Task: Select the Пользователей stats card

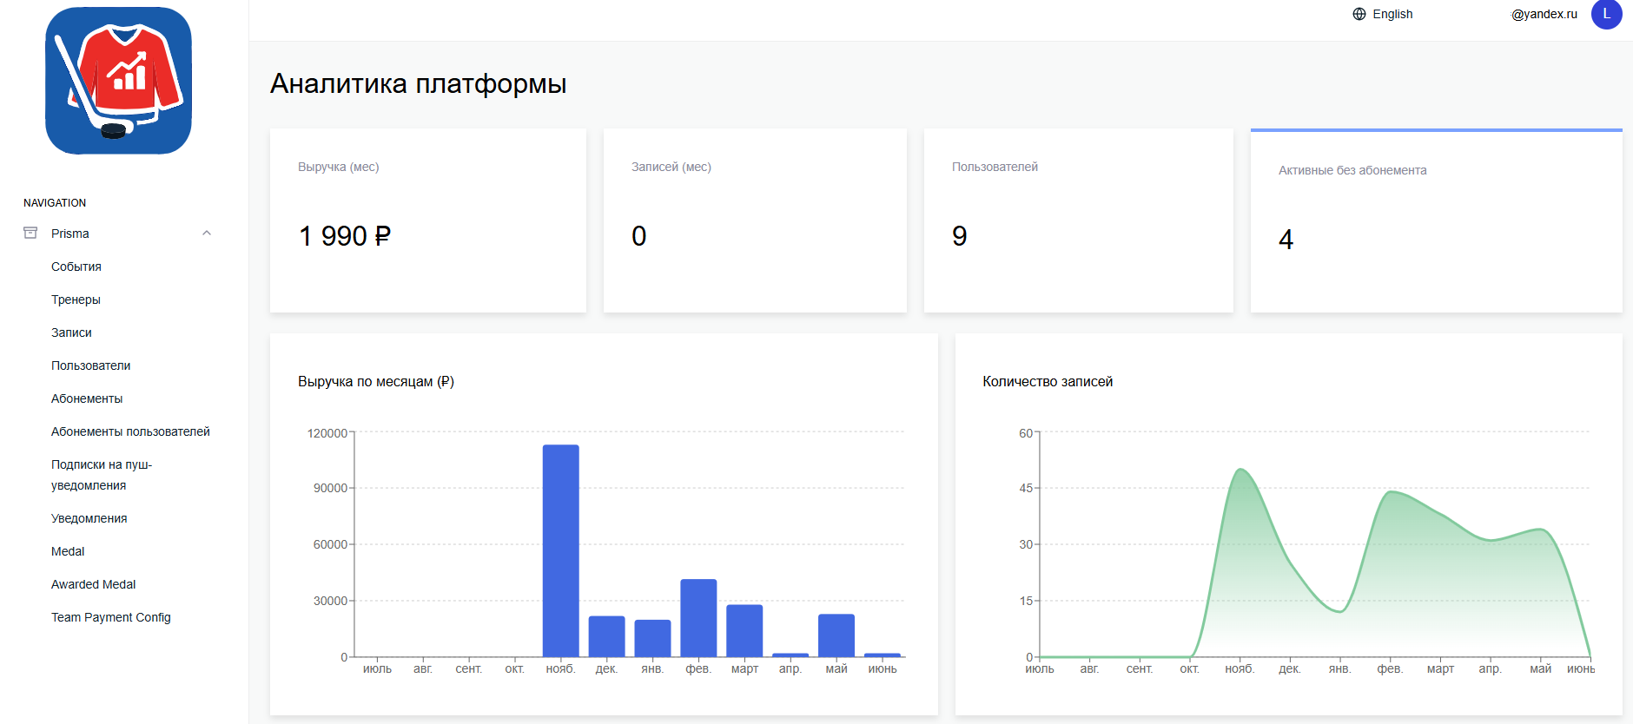Action: (1078, 220)
